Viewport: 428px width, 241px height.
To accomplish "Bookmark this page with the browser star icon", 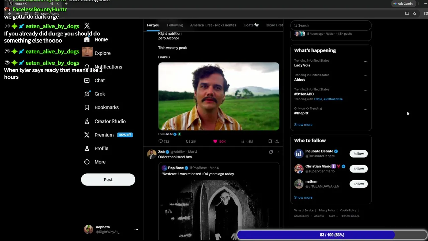I will (x=414, y=14).
